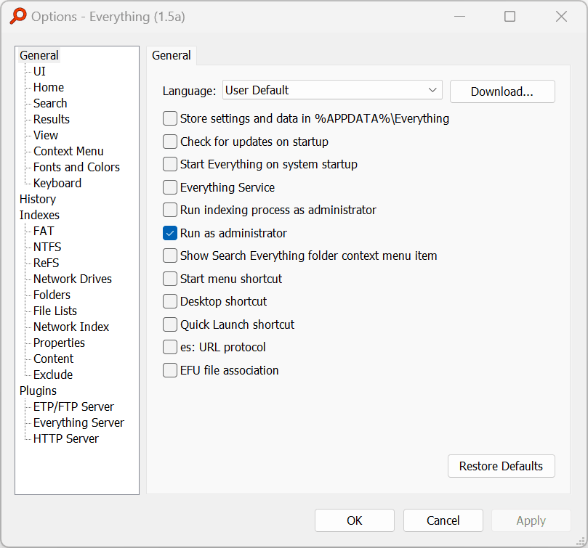Open the Language dropdown
The height and width of the screenshot is (548, 588).
[332, 90]
